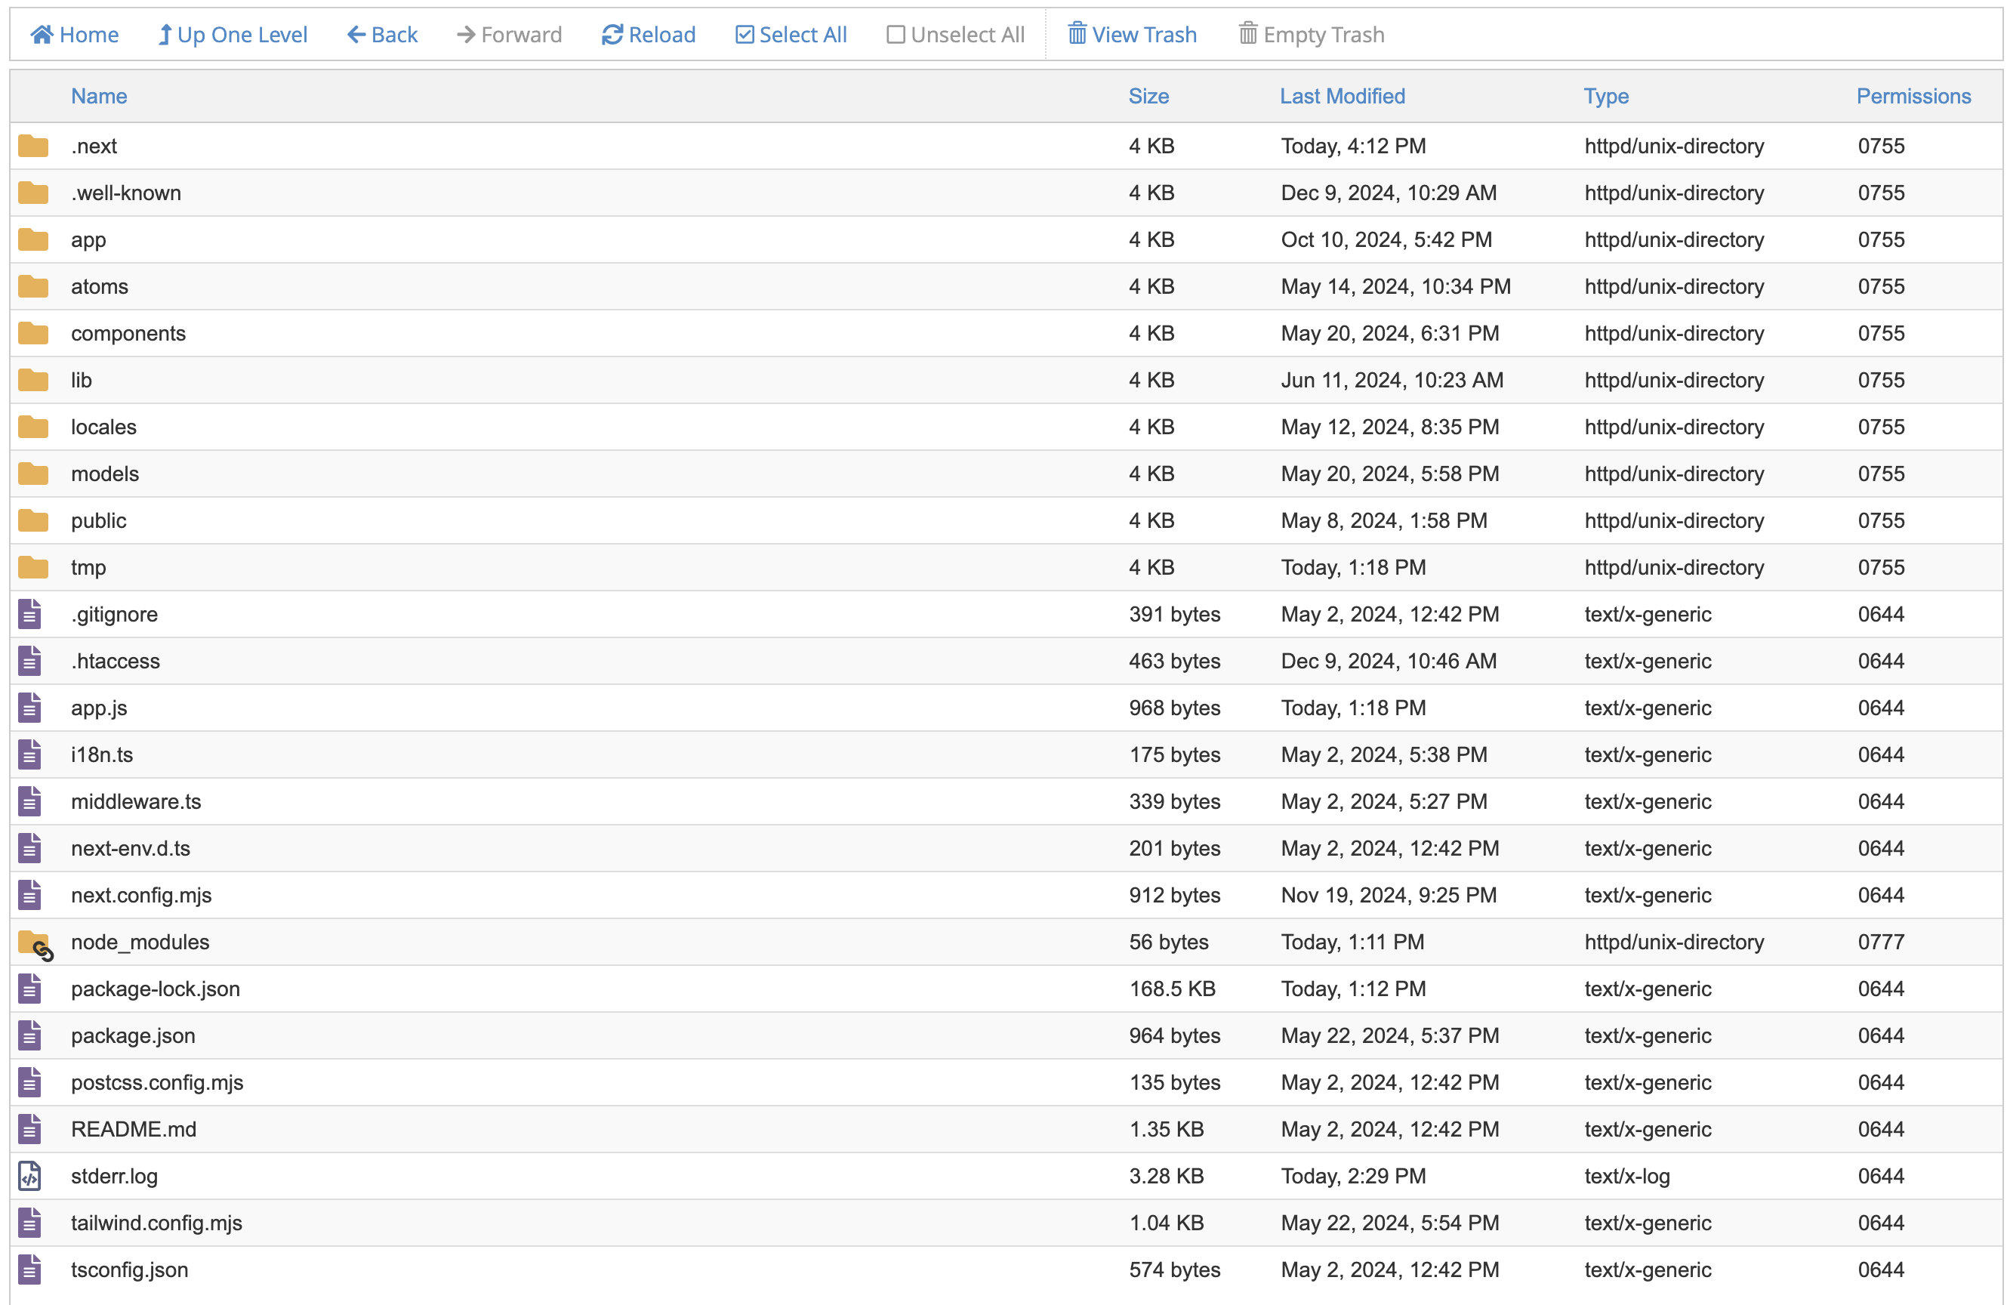2010x1305 pixels.
Task: Click the next.config.mjs file icon
Action: [x=29, y=896]
